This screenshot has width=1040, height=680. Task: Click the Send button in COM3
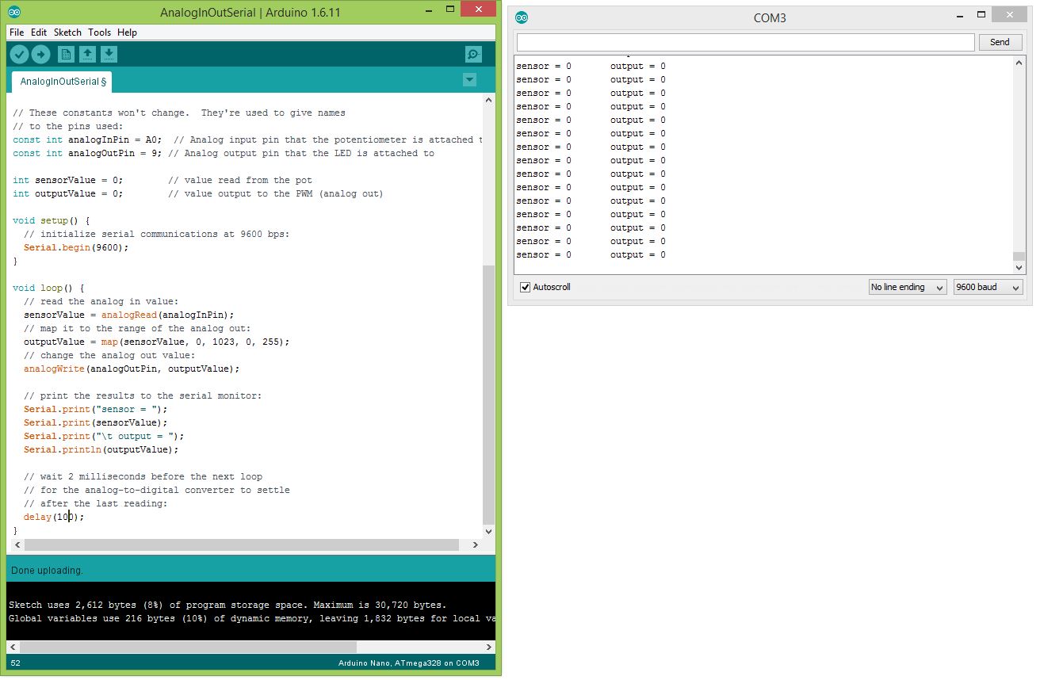pyautogui.click(x=1000, y=42)
